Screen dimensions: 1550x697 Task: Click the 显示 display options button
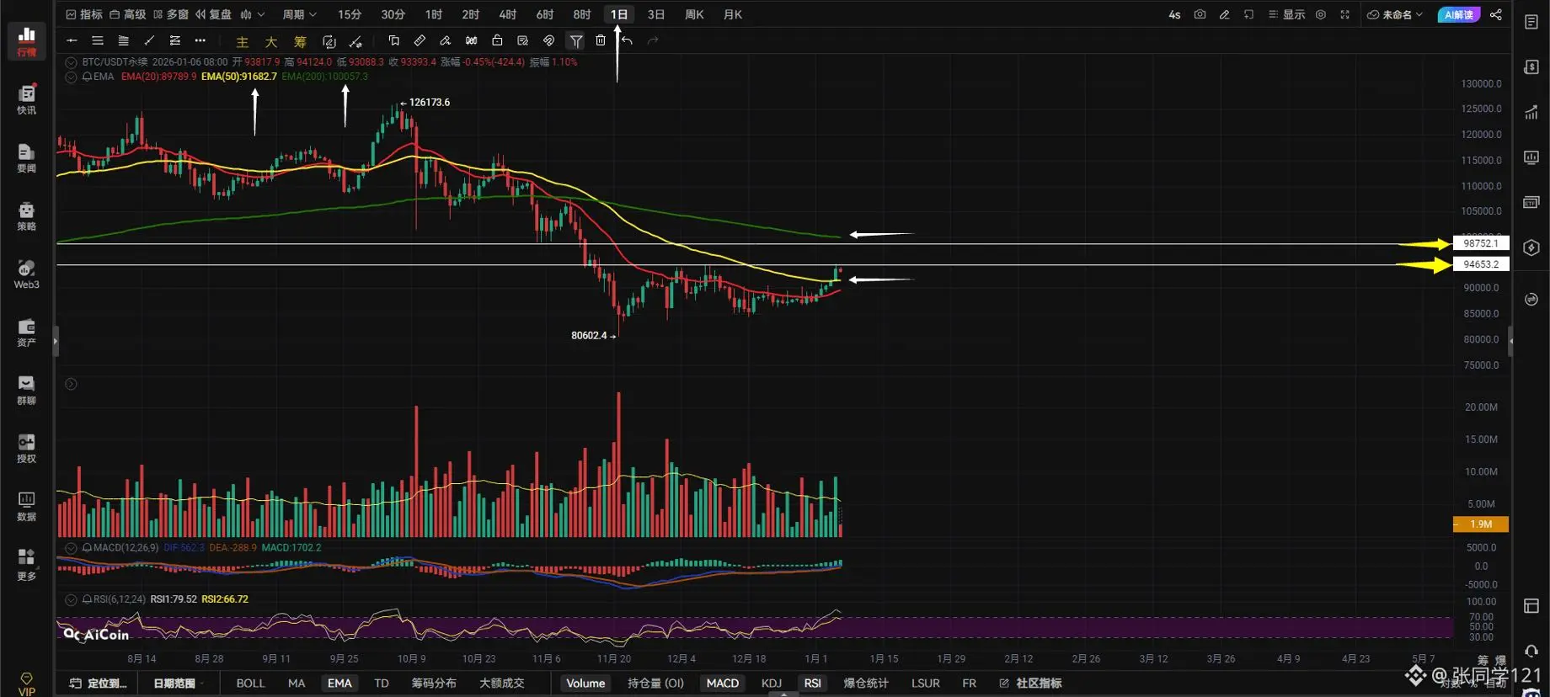[x=1286, y=14]
